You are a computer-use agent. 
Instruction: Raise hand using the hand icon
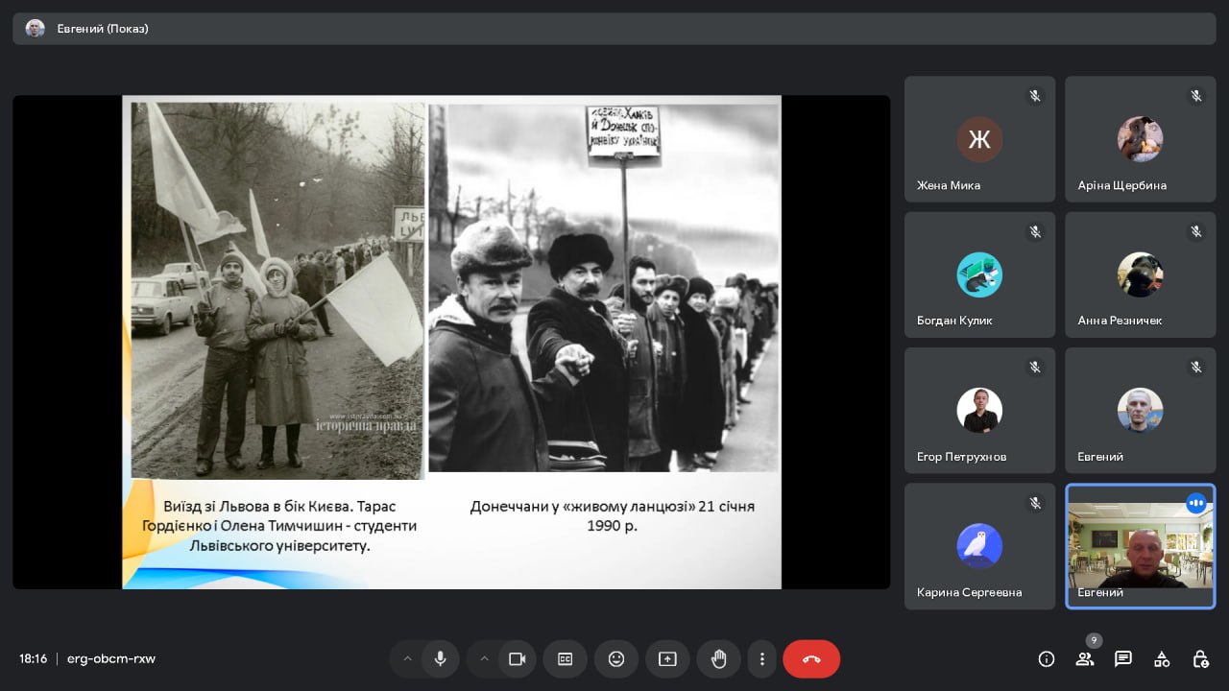pyautogui.click(x=718, y=658)
